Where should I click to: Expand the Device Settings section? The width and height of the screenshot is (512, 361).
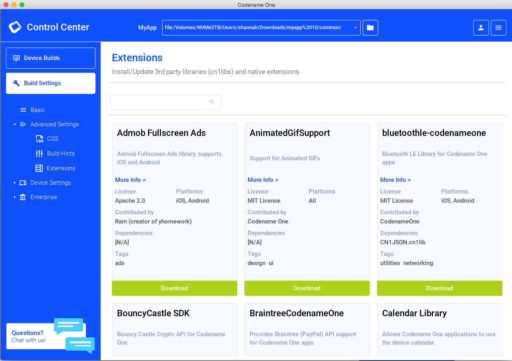15,183
